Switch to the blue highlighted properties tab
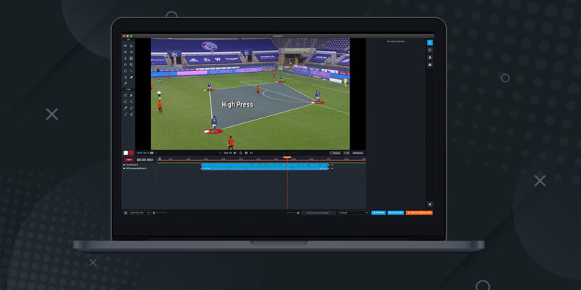 pyautogui.click(x=430, y=43)
